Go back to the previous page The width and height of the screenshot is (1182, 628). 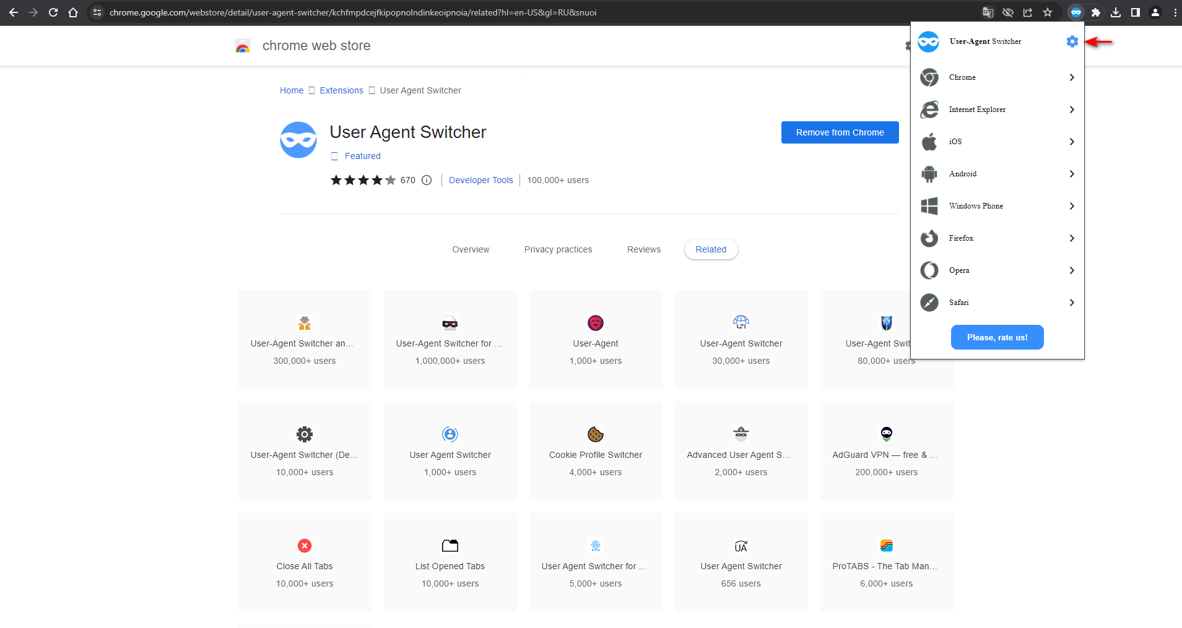coord(14,12)
